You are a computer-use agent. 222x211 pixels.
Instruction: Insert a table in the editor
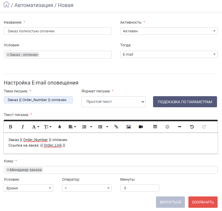click(155, 127)
